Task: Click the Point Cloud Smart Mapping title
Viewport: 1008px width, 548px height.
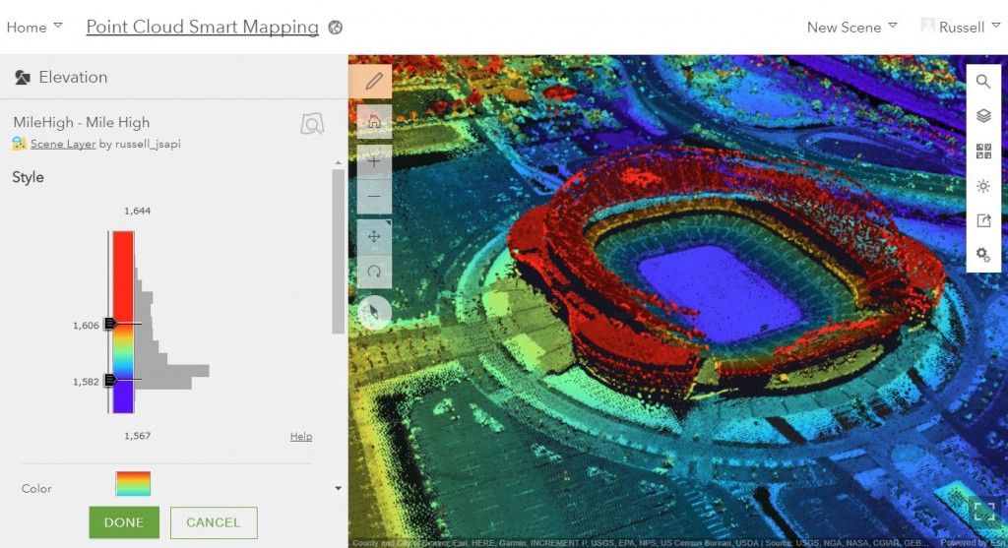Action: (202, 27)
